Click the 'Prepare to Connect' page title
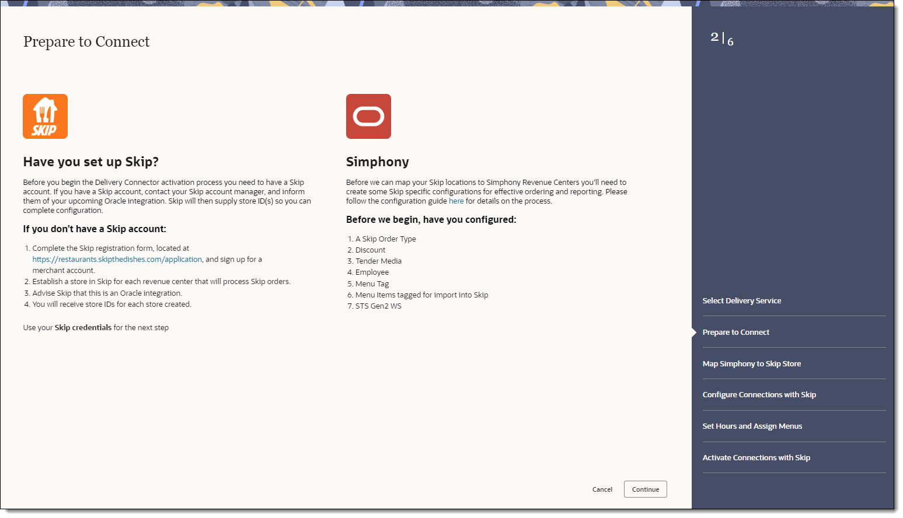903x518 pixels. tap(86, 41)
